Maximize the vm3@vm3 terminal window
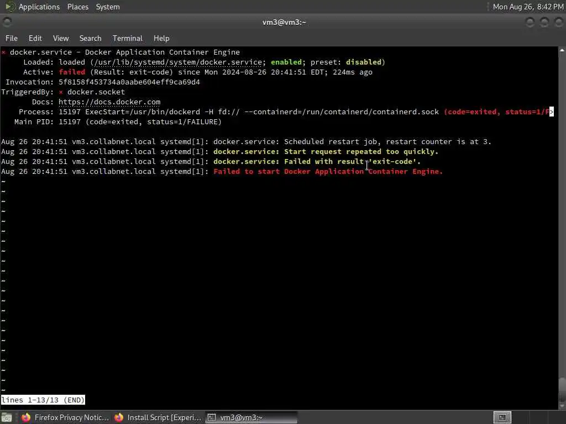The height and width of the screenshot is (424, 566). 544,22
